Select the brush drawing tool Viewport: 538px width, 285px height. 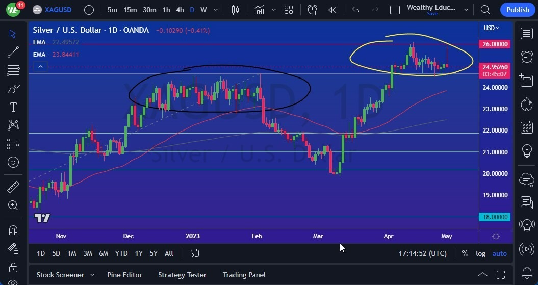pyautogui.click(x=13, y=89)
